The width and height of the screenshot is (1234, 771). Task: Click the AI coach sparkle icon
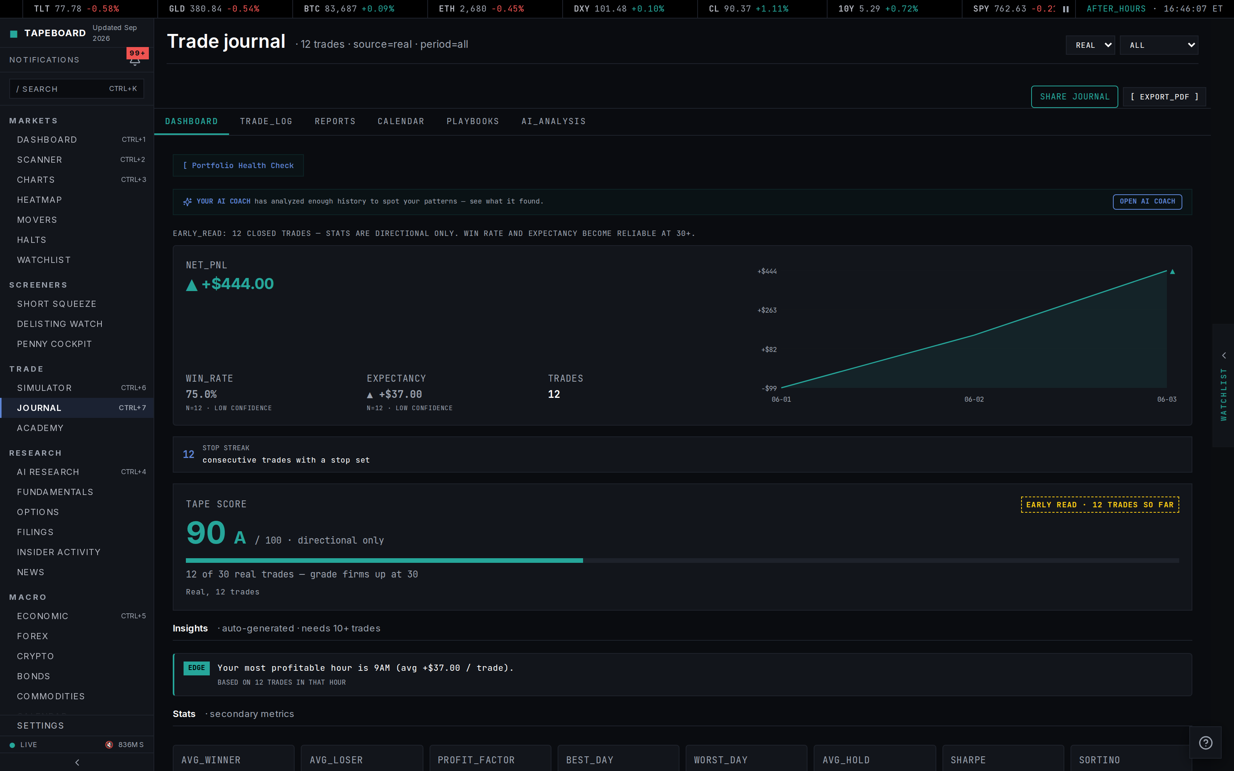click(x=187, y=202)
